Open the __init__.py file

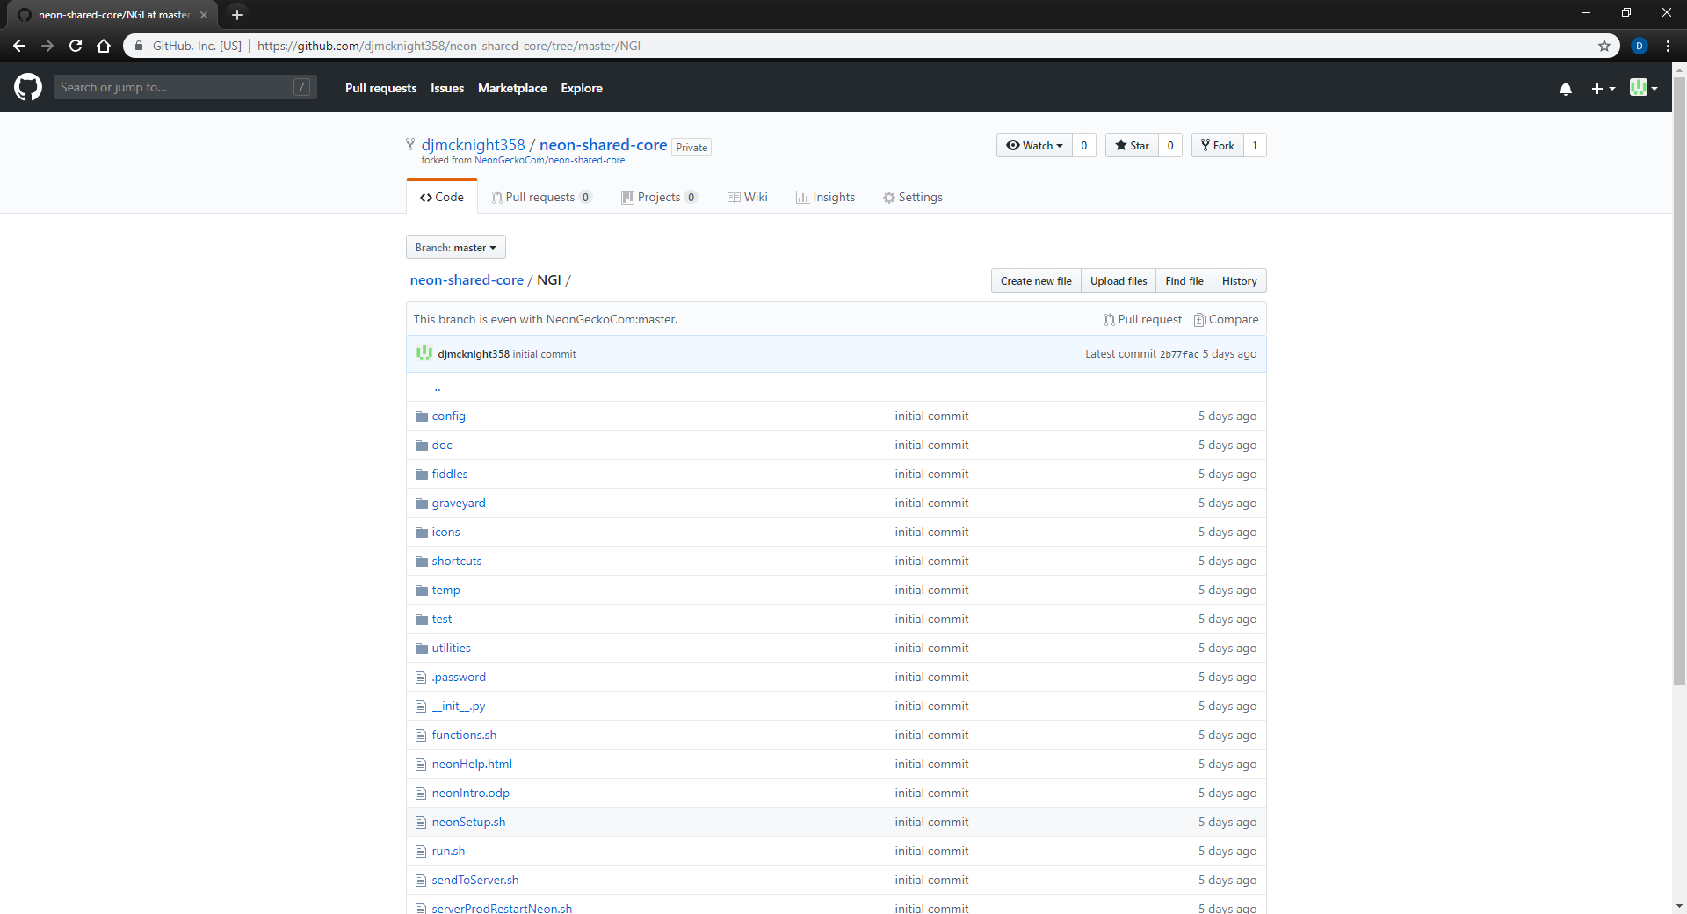(x=459, y=707)
